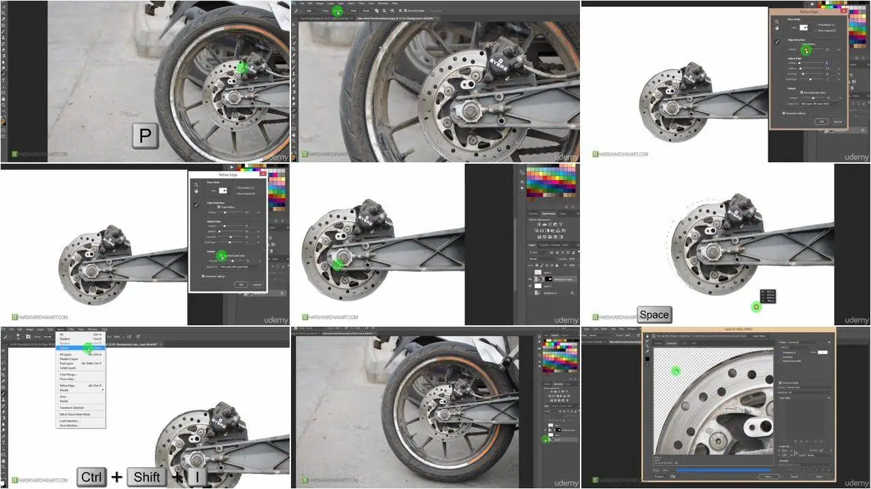Hide the Layer 2 layer
Screen dimensions: 871x489
pyautogui.click(x=530, y=286)
